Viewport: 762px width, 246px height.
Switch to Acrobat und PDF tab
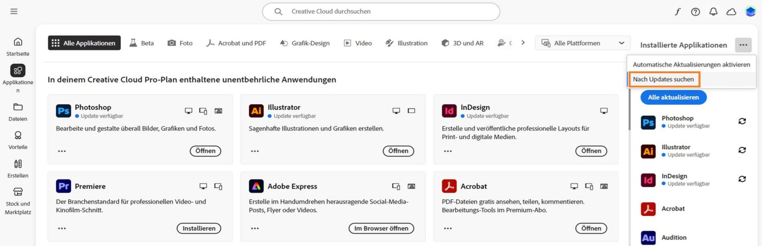(236, 43)
